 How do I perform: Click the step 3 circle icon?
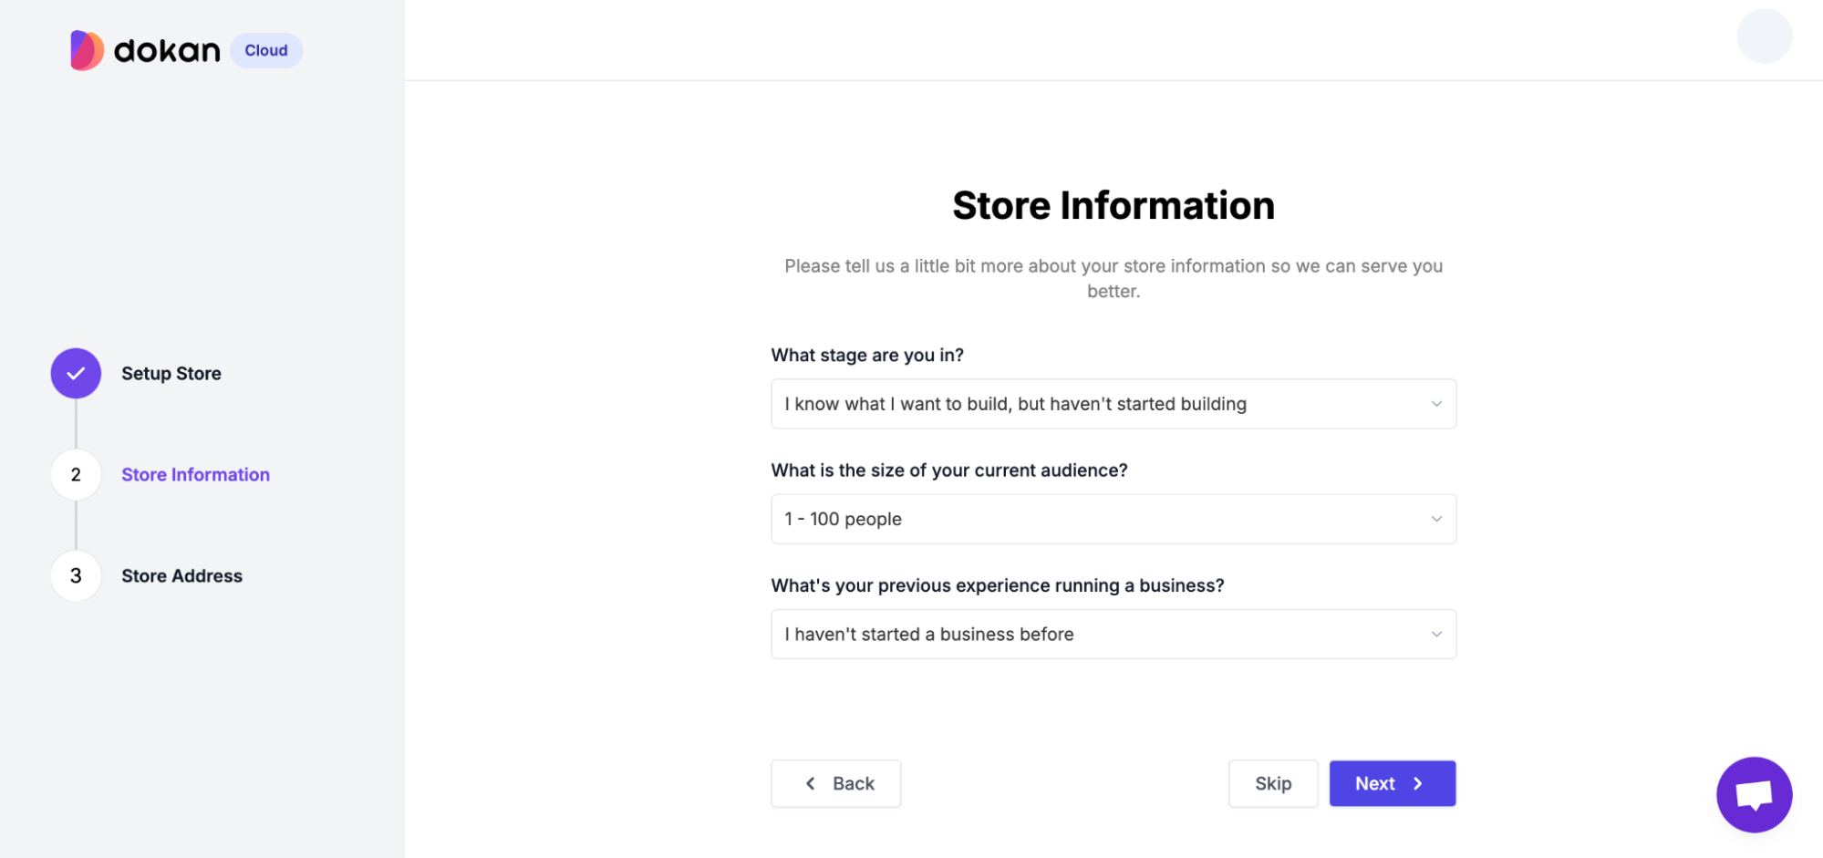point(76,575)
